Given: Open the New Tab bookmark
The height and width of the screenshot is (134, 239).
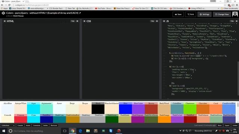Looking at the screenshot, I should pos(70,8).
